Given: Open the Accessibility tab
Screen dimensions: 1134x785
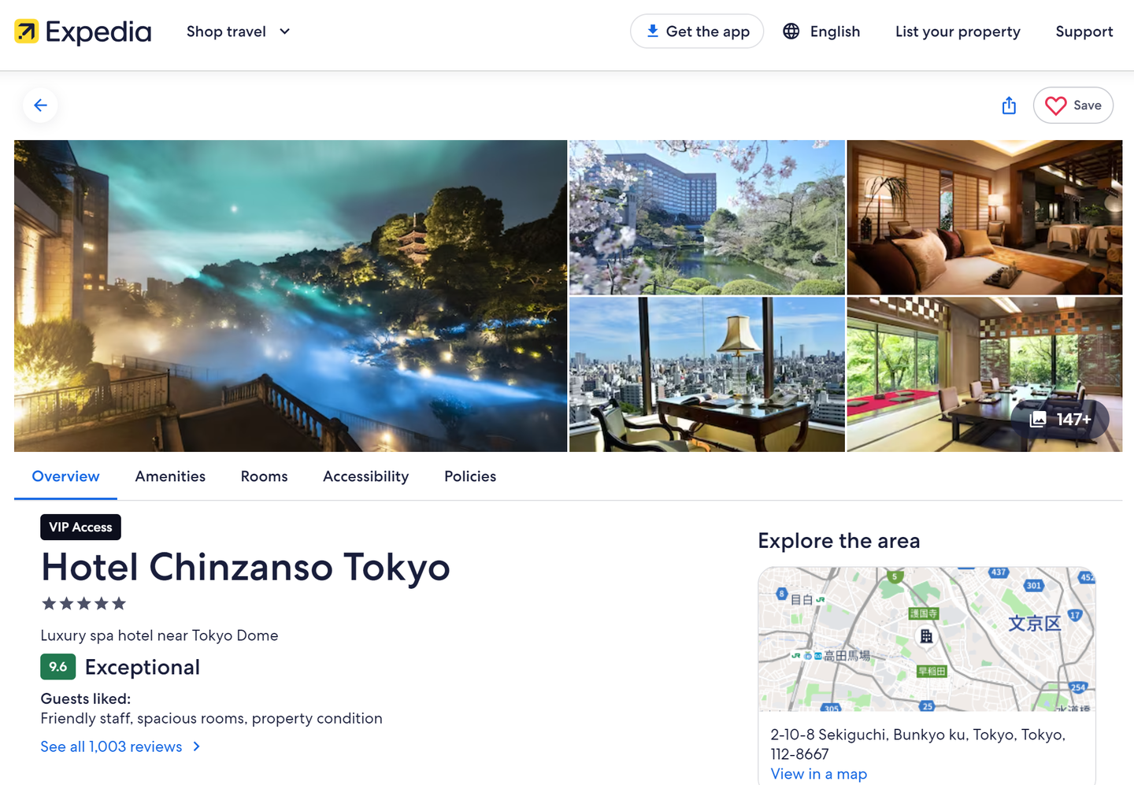Looking at the screenshot, I should (365, 476).
